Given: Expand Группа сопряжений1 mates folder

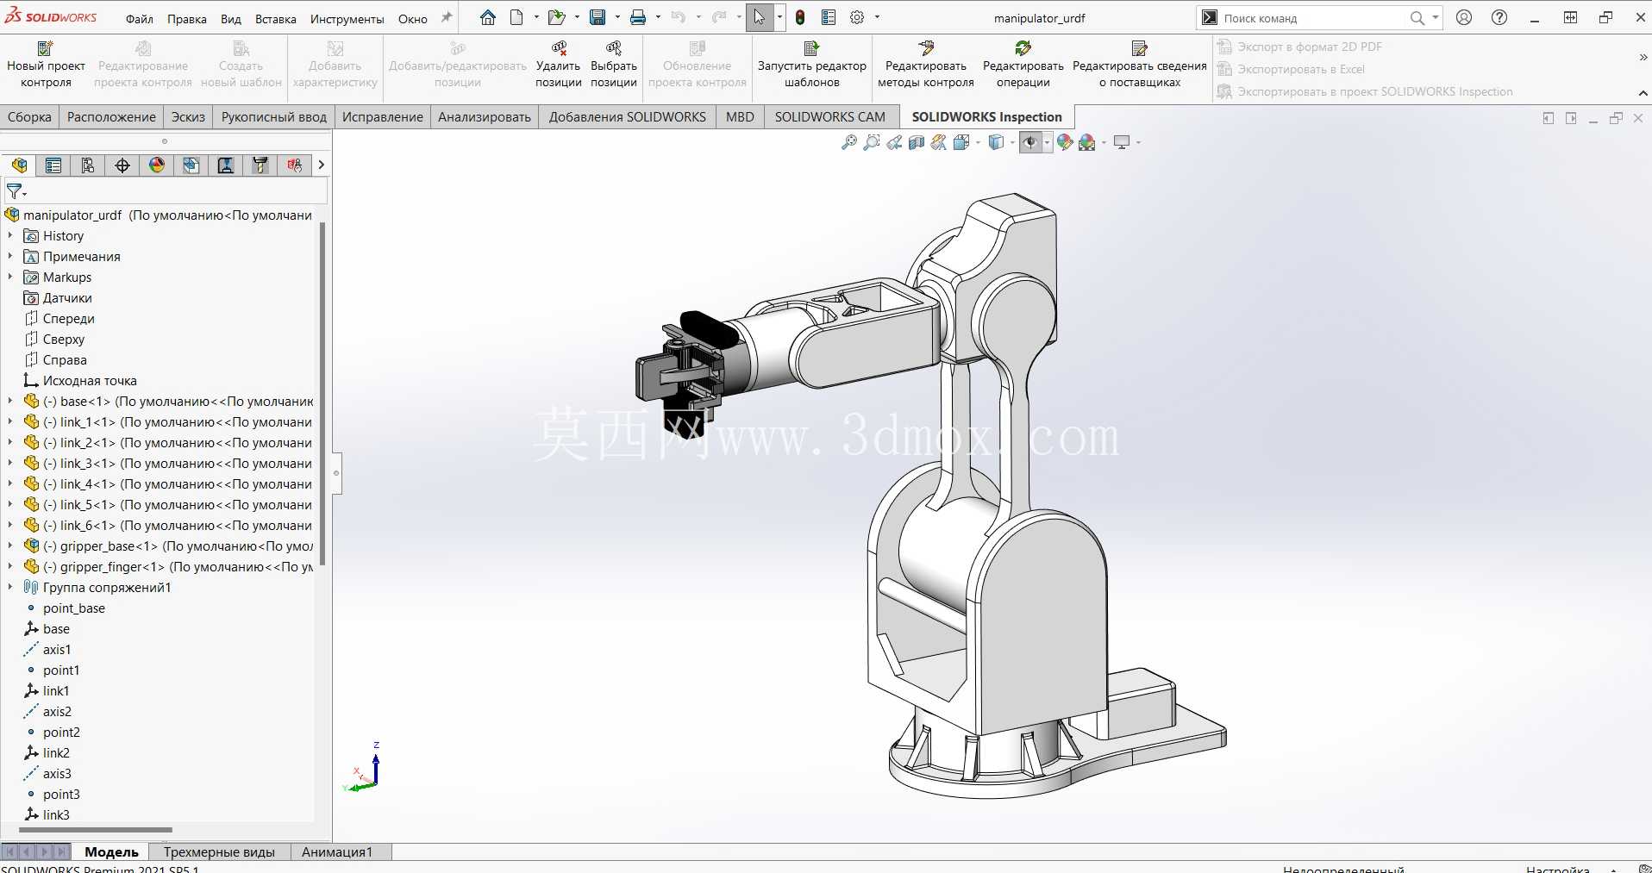Looking at the screenshot, I should pyautogui.click(x=10, y=587).
